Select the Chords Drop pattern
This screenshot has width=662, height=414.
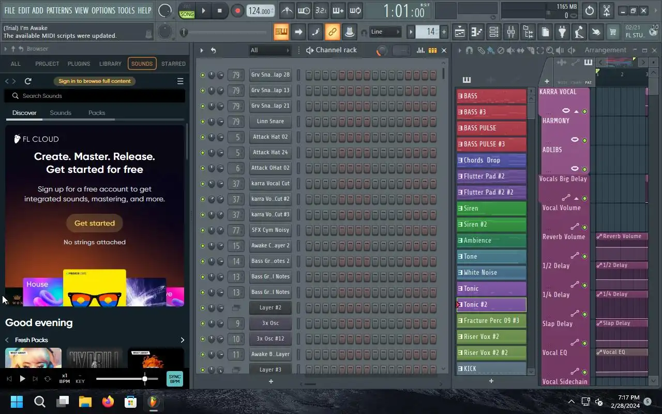click(491, 160)
